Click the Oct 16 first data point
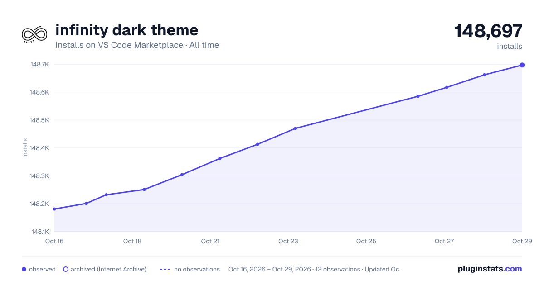This screenshot has height=285, width=544. pos(54,209)
